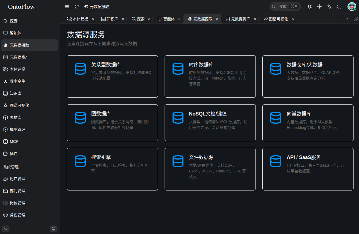Close the 智能体 tab
359x234 pixels.
point(179,19)
